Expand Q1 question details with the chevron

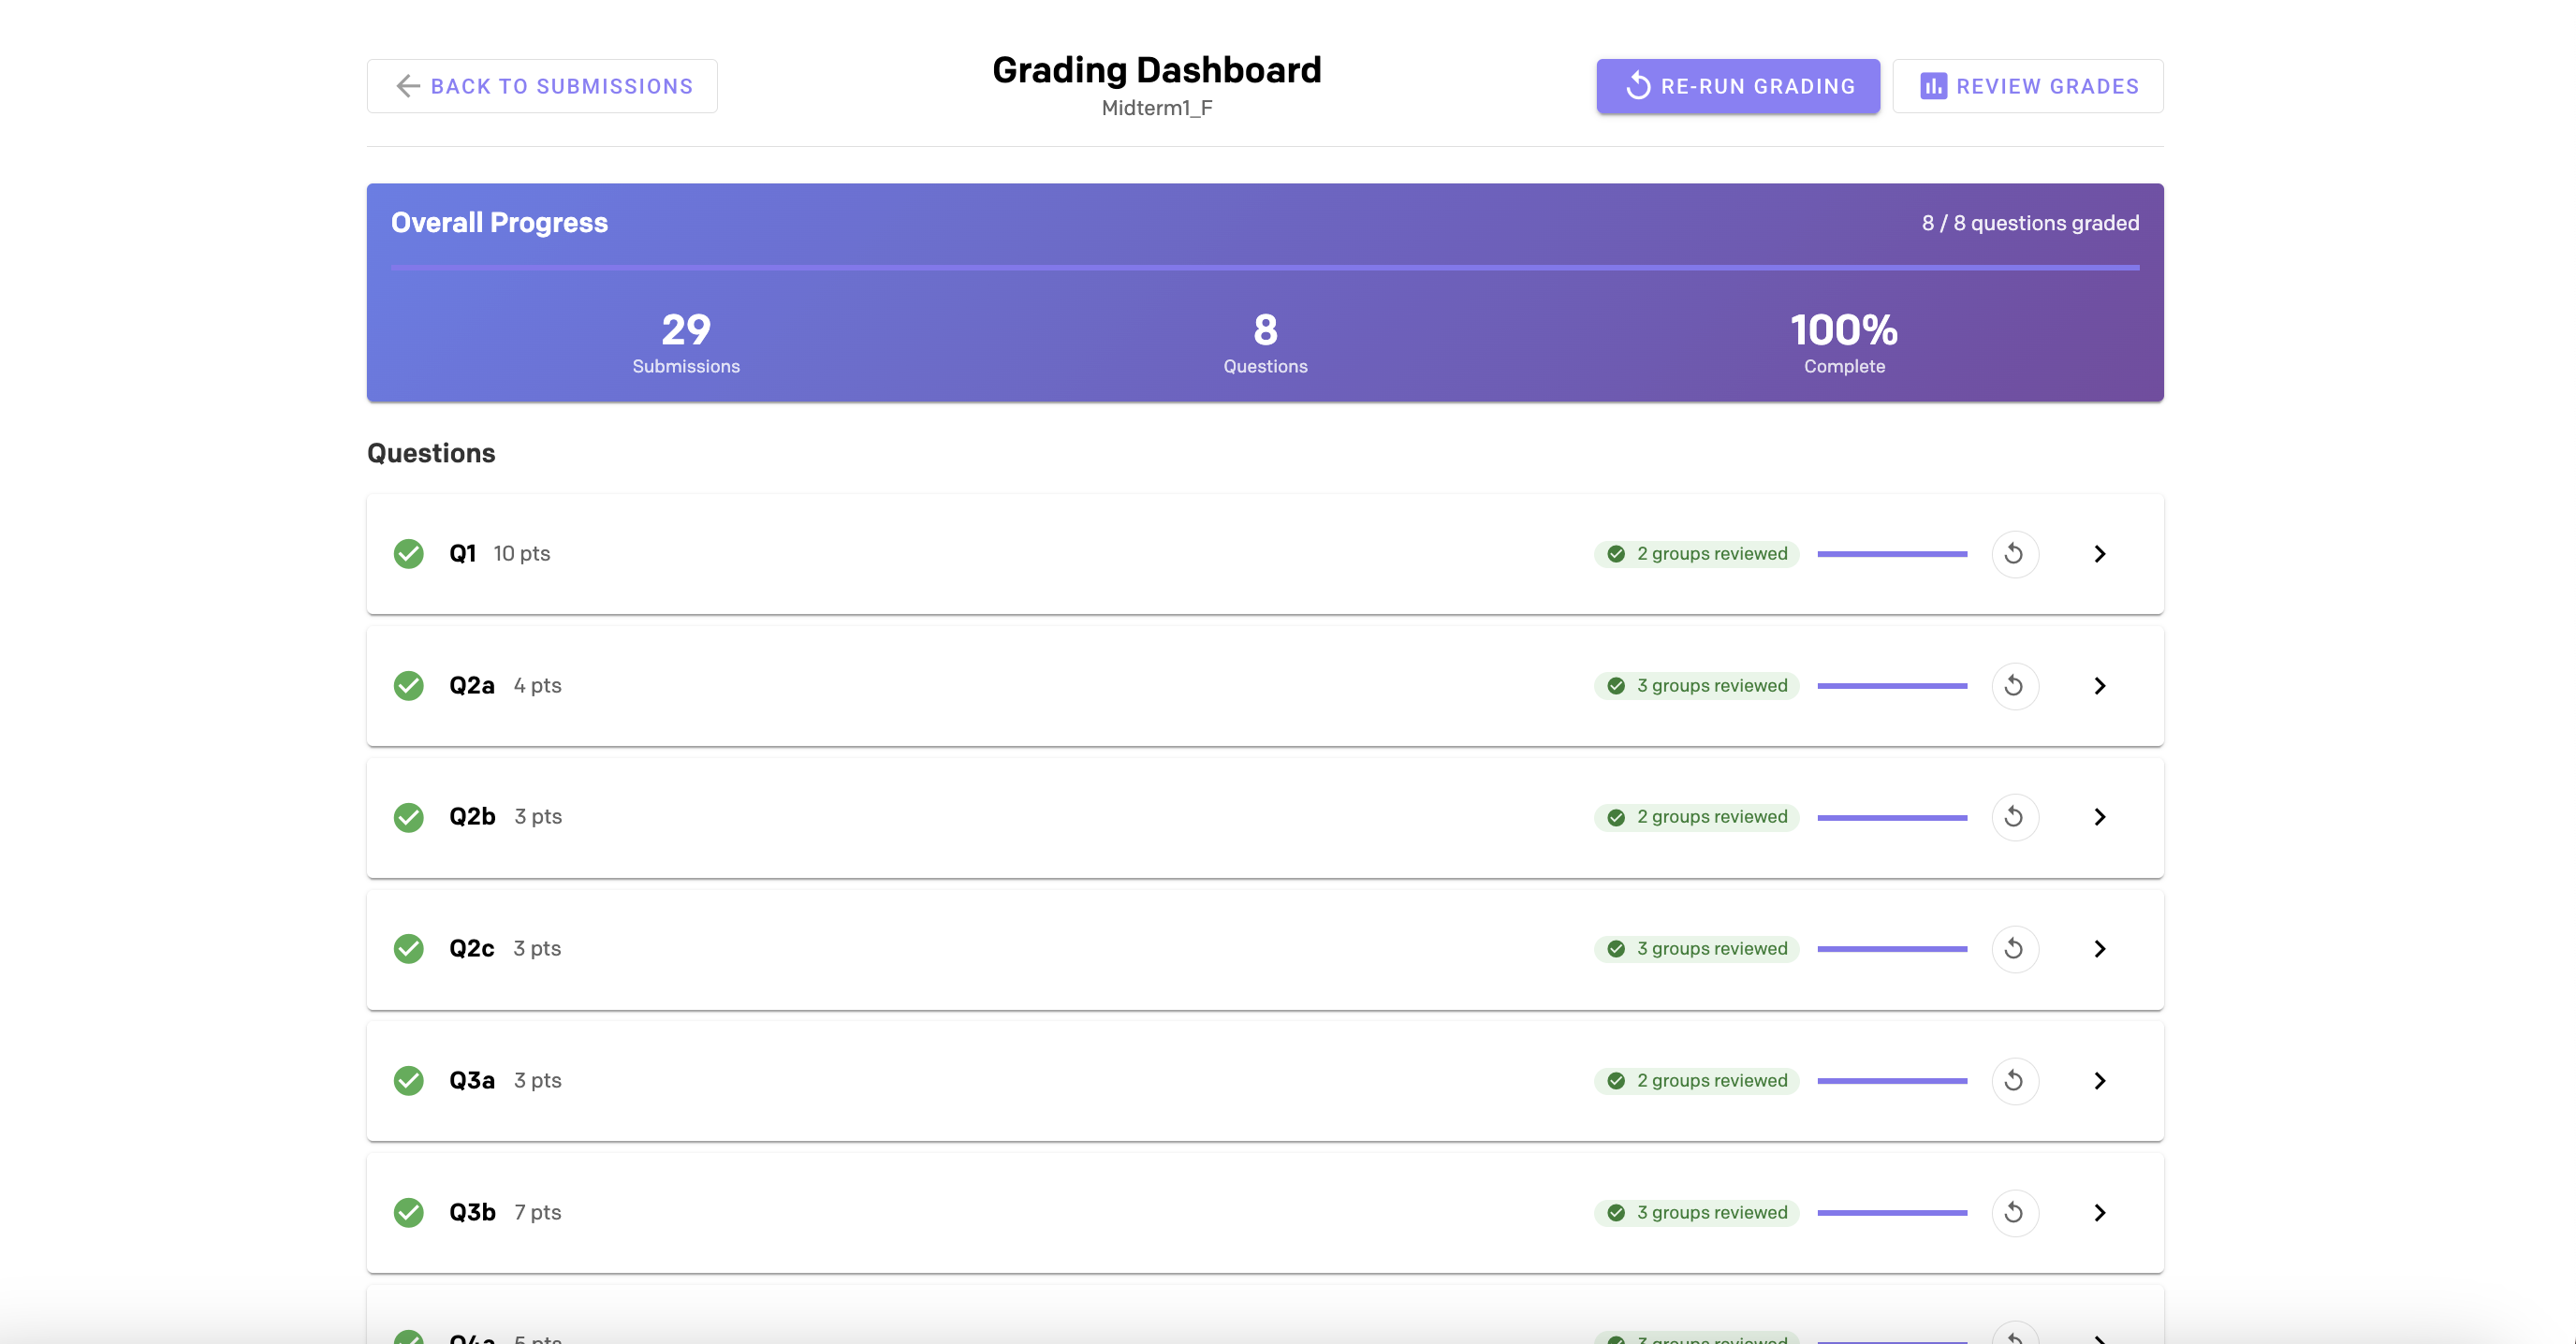pos(2100,554)
